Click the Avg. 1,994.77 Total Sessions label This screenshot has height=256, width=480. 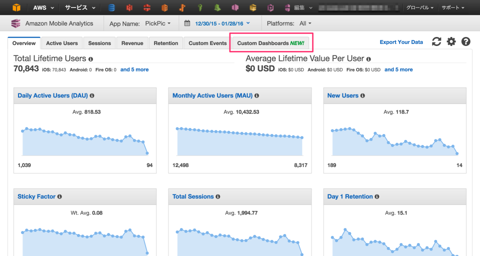coord(241,213)
